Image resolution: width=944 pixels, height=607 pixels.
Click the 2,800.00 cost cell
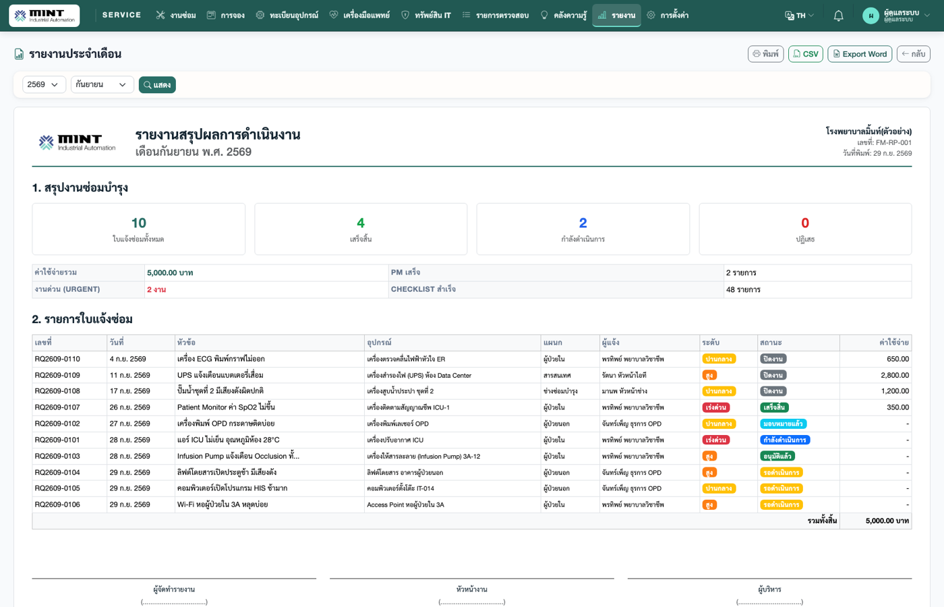pyautogui.click(x=875, y=375)
